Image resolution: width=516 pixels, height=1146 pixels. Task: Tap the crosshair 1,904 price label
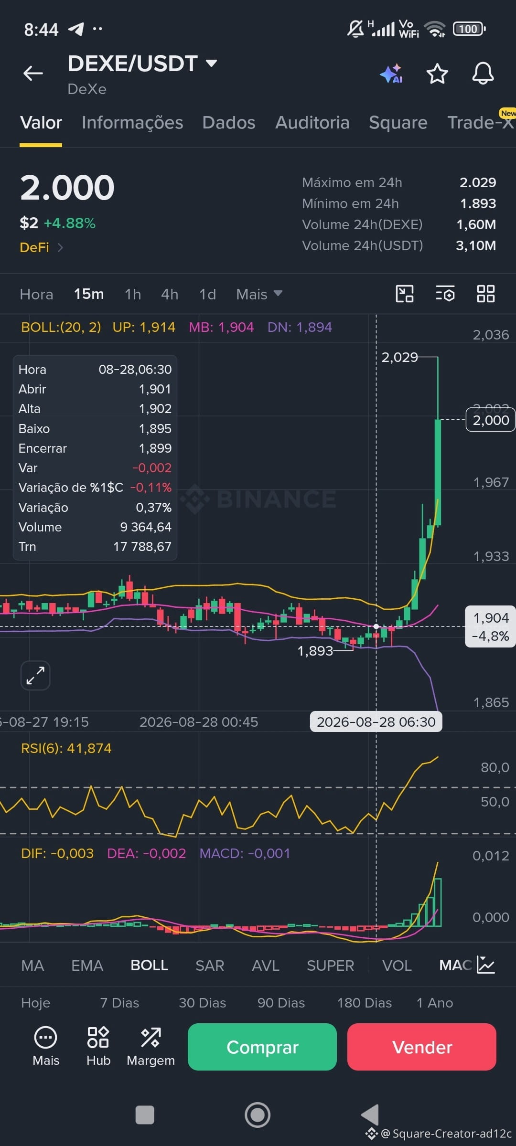tap(491, 626)
